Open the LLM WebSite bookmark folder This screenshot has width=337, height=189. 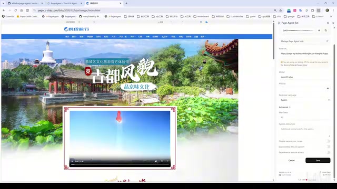pos(235,16)
